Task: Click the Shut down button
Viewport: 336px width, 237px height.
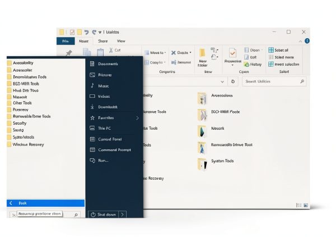Action: [103, 215]
